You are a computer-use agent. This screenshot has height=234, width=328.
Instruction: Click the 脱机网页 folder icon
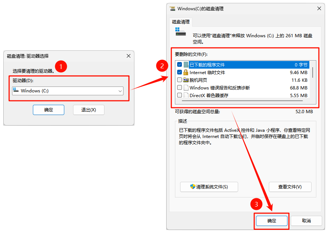186,80
